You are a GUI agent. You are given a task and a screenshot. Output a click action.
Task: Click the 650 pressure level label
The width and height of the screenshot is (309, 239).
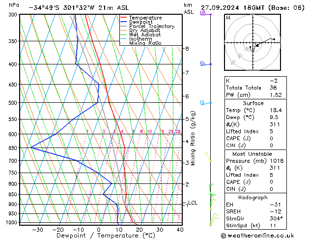[x=14, y=148]
